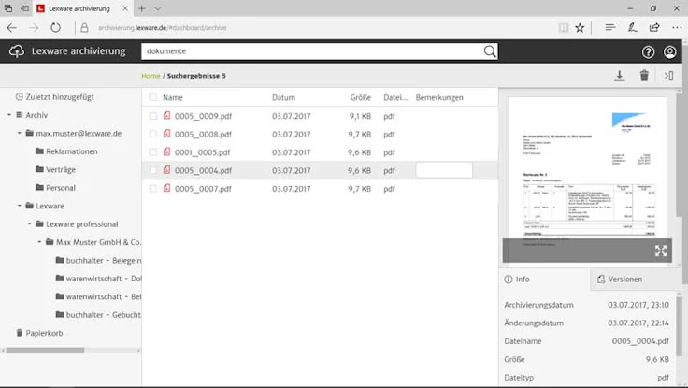This screenshot has height=388, width=688.
Task: Collapse the detail side panel icon
Action: point(668,76)
